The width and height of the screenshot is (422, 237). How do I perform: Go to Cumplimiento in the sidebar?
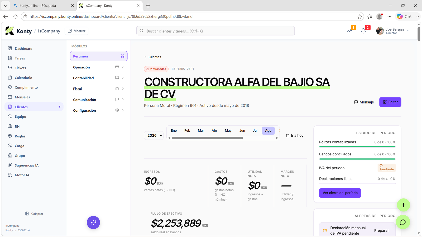coord(26,87)
